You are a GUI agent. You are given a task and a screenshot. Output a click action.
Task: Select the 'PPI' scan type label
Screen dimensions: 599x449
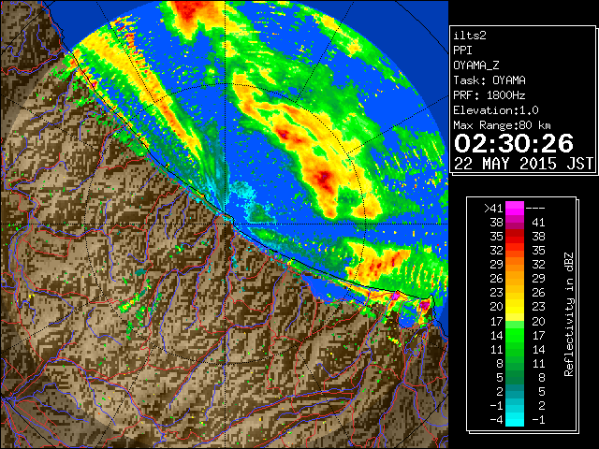[x=462, y=51]
